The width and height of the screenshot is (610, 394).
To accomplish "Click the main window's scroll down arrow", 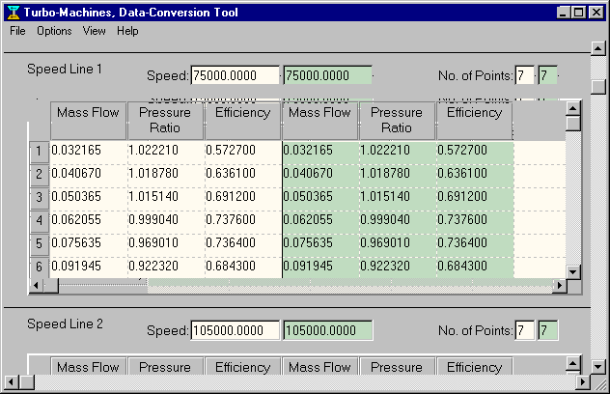I will click(598, 367).
